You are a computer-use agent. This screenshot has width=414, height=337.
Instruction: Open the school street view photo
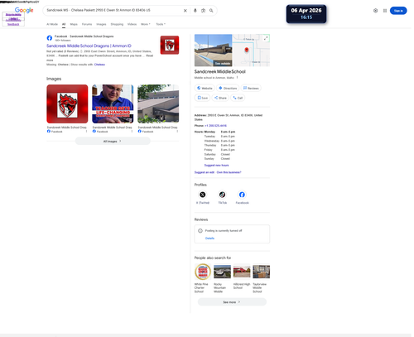(213, 51)
